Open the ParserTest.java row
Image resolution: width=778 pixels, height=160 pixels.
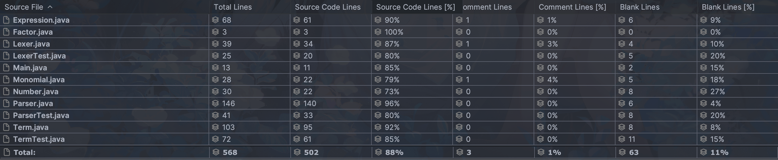[x=389, y=115]
